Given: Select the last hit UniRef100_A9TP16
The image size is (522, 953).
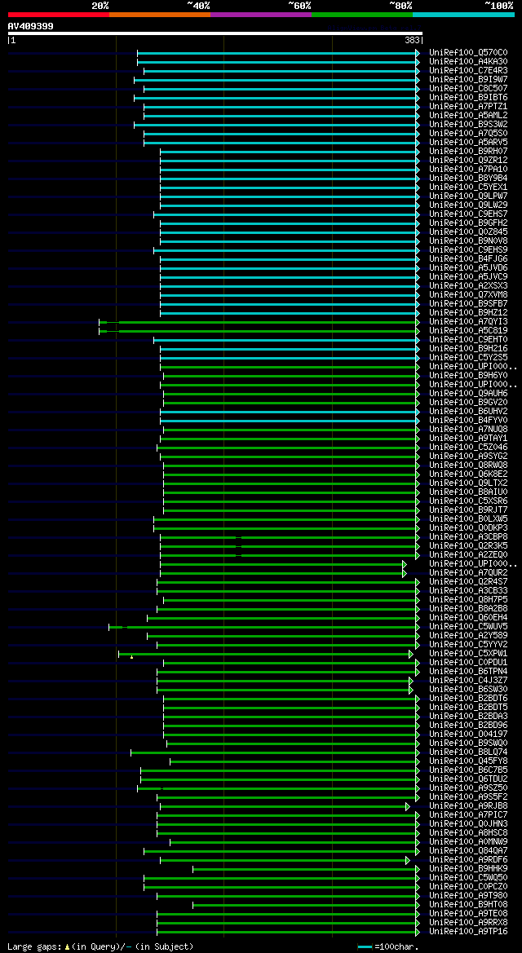Looking at the screenshot, I should click(x=468, y=931).
